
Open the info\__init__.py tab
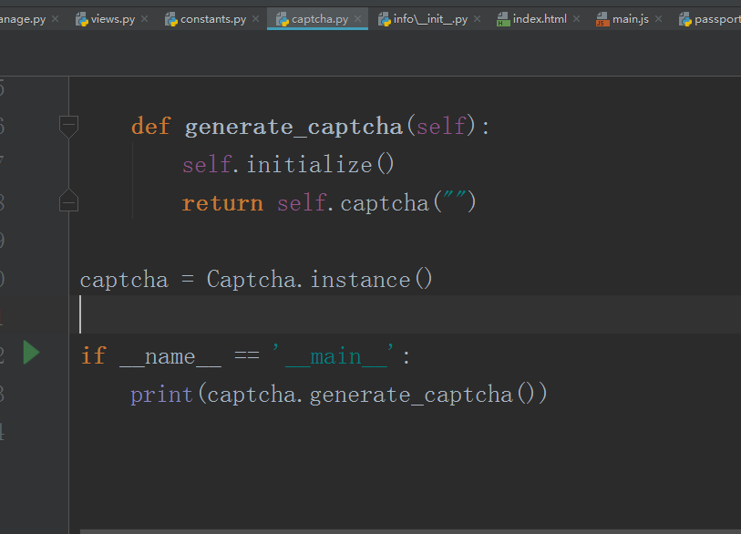pyautogui.click(x=430, y=18)
